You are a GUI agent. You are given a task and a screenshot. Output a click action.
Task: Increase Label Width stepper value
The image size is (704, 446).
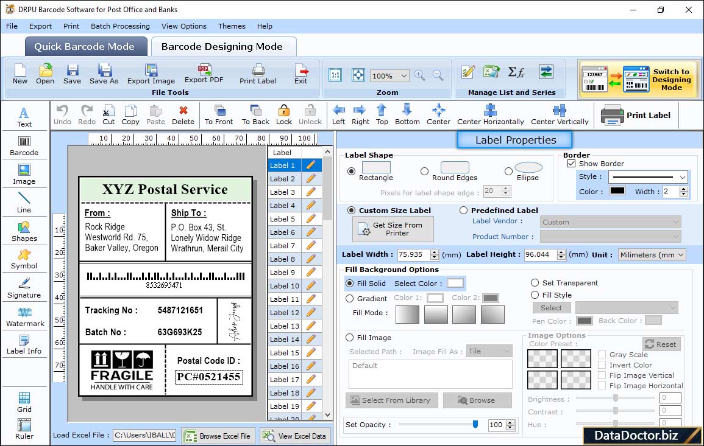pyautogui.click(x=434, y=253)
